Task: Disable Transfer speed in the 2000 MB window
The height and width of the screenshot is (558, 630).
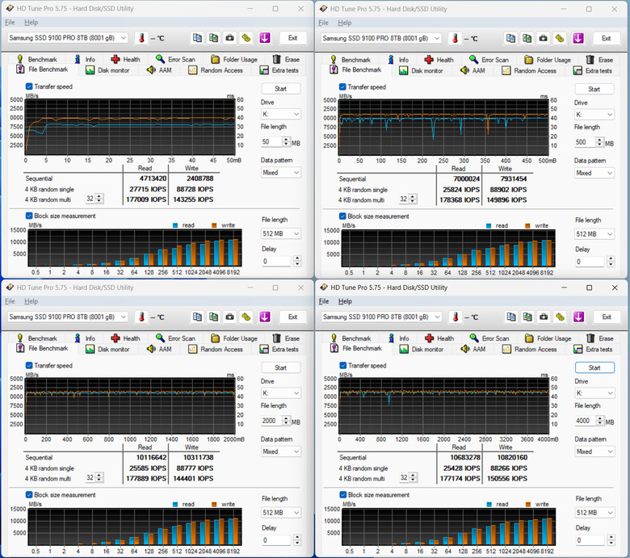Action: tap(29, 365)
